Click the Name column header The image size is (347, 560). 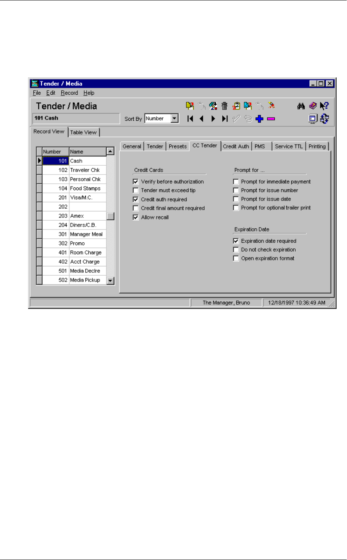87,152
